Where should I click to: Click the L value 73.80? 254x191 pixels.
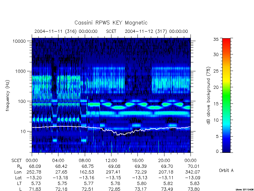(x=193, y=189)
